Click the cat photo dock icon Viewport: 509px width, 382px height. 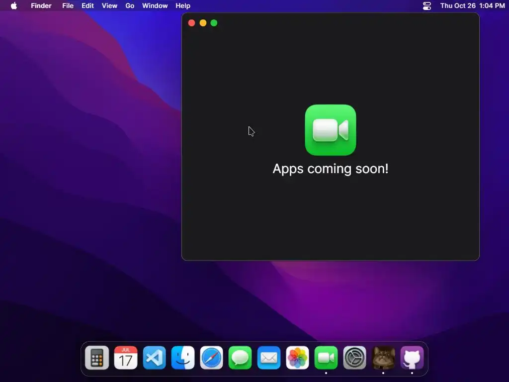(383, 358)
